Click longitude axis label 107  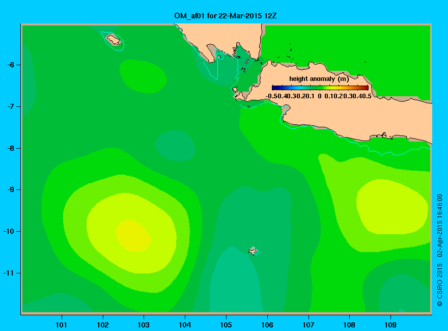tap(309, 325)
